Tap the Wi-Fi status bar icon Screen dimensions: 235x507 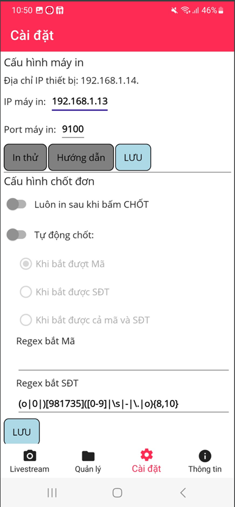tap(185, 11)
